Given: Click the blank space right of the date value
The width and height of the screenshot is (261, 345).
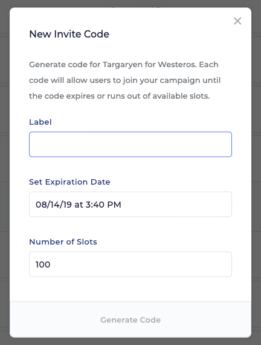Looking at the screenshot, I should click(x=176, y=205).
